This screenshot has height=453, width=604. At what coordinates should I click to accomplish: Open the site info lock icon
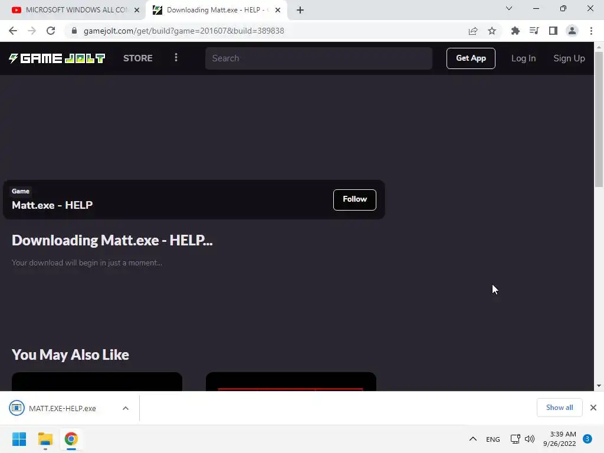point(74,31)
